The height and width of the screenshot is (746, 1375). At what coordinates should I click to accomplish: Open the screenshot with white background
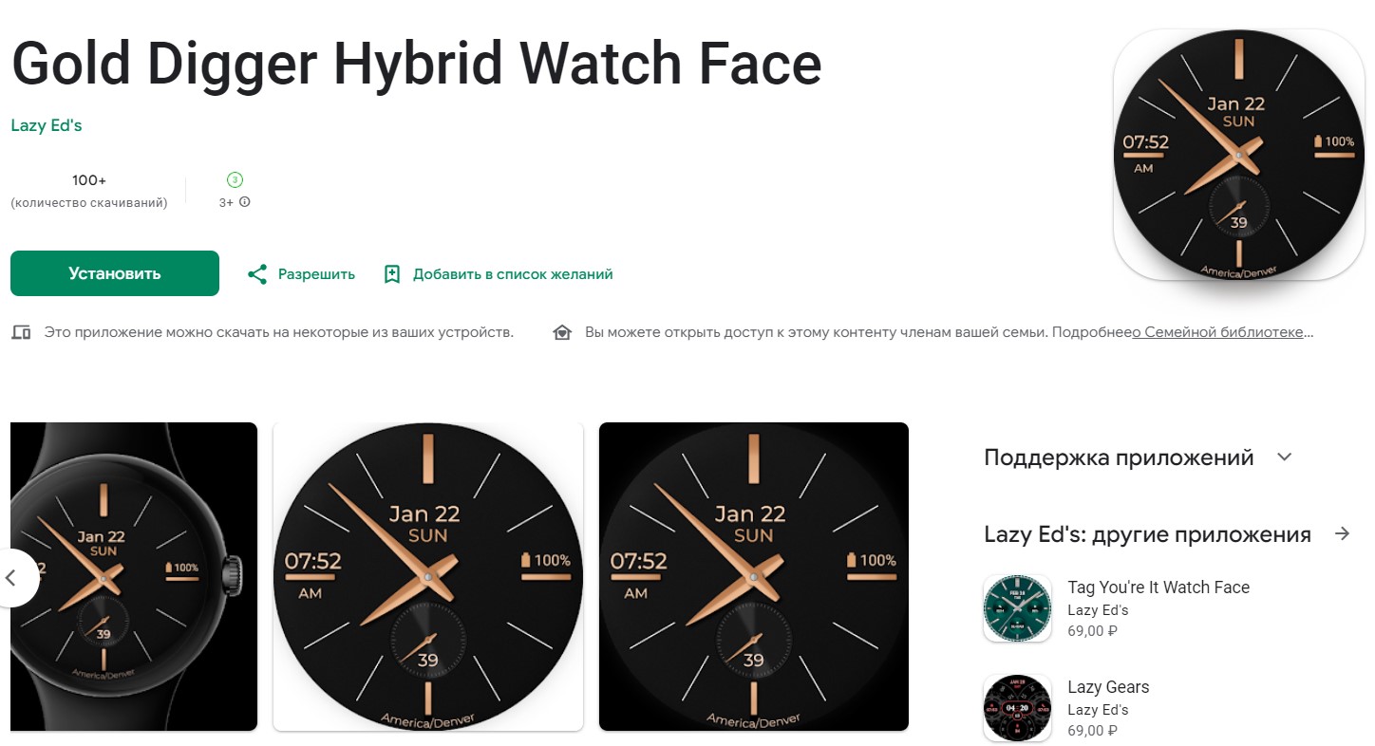click(x=428, y=577)
